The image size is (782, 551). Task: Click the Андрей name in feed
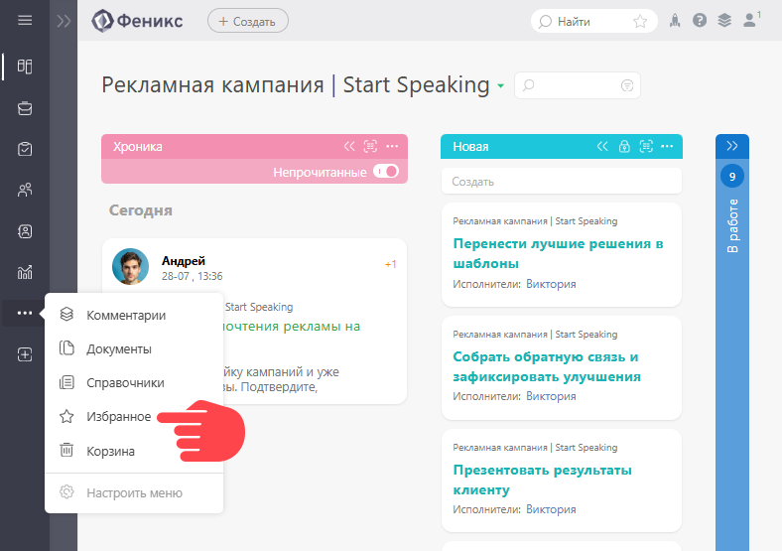click(x=184, y=260)
